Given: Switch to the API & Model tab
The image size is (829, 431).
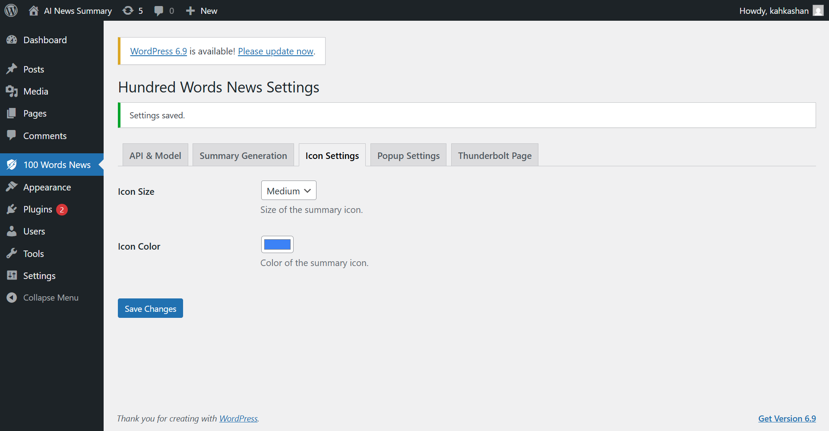Looking at the screenshot, I should click(155, 155).
